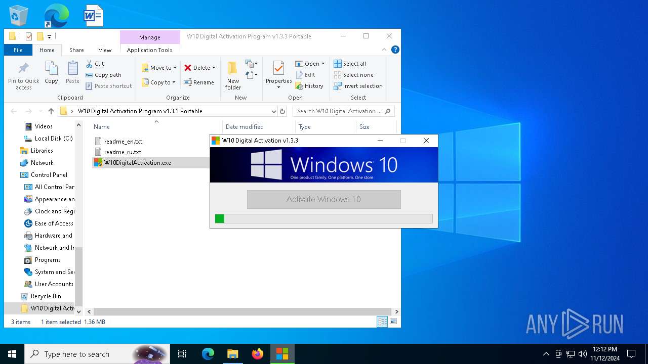Image resolution: width=648 pixels, height=364 pixels.
Task: Click the file list horizontal scrollbar
Action: (242, 312)
